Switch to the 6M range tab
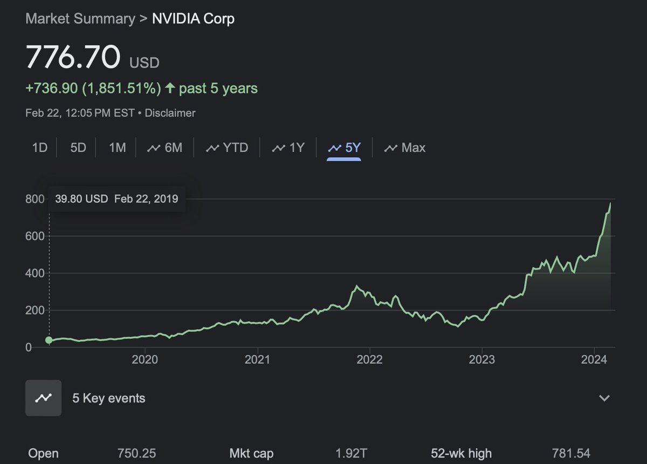647x464 pixels. click(165, 148)
